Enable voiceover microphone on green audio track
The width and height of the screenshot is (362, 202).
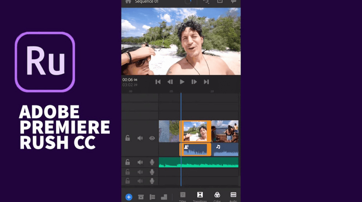[152, 162]
